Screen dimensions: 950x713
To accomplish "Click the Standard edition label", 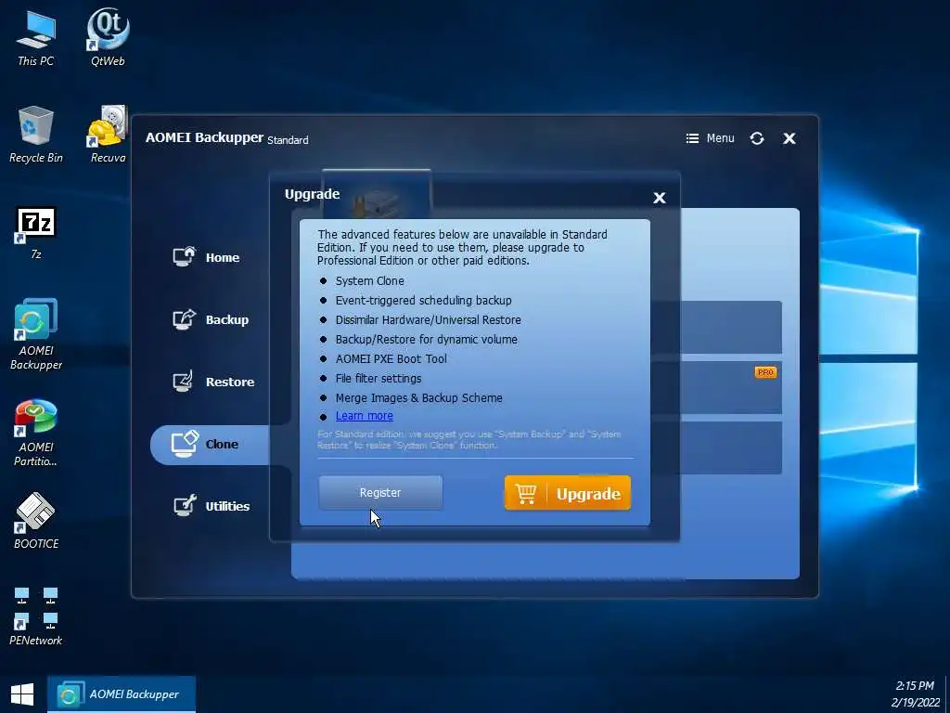I will (288, 140).
